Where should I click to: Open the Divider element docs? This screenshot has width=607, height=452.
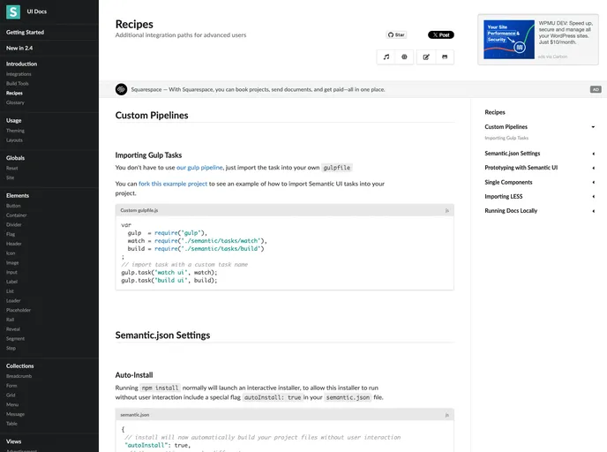[14, 224]
